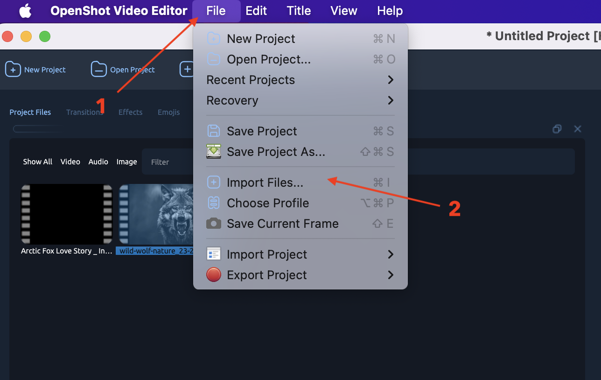This screenshot has width=601, height=380.
Task: Switch to the Effects tab
Action: pyautogui.click(x=130, y=112)
